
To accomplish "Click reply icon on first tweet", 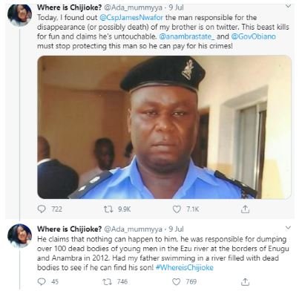I will pos(42,209).
